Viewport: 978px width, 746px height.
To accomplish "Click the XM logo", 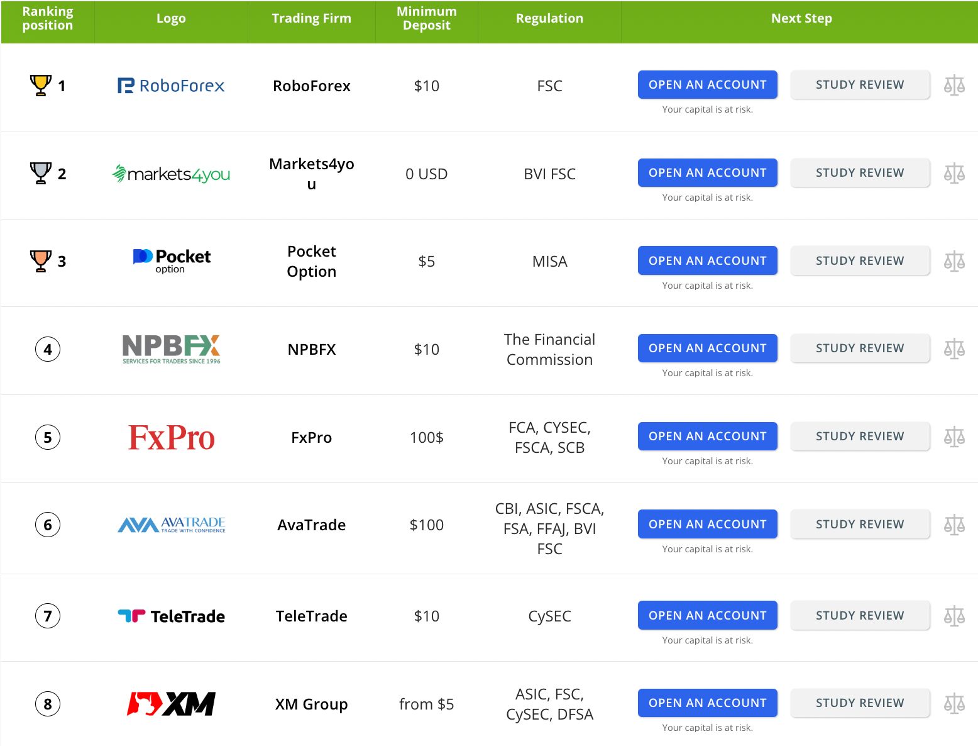I will pyautogui.click(x=171, y=704).
